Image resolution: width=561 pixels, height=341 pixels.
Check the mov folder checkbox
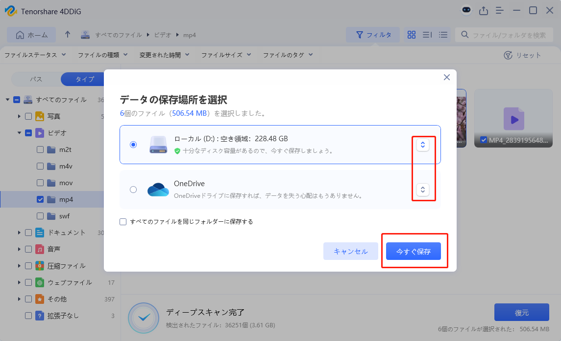[x=40, y=183]
